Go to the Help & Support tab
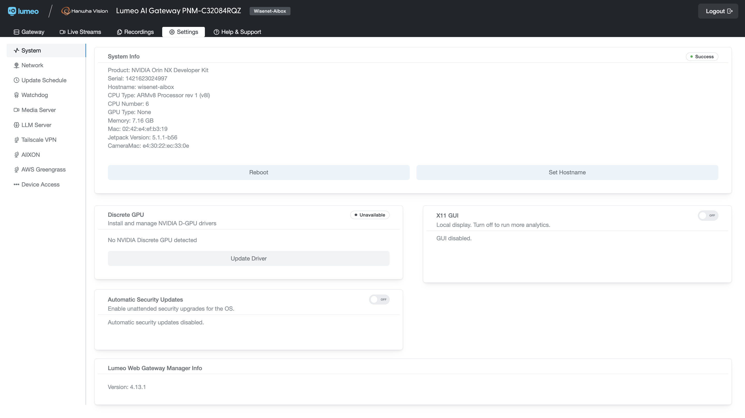Screen dimensions: 745x418 click(x=237, y=32)
